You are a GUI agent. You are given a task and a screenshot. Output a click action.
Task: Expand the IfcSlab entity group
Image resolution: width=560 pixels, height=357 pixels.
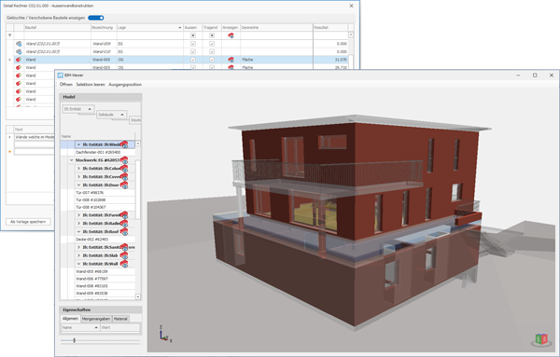coord(79,255)
